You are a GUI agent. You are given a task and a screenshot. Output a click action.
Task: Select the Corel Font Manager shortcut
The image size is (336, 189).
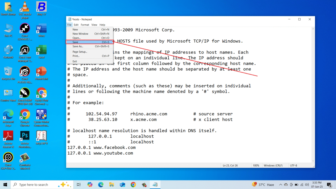tap(25, 53)
